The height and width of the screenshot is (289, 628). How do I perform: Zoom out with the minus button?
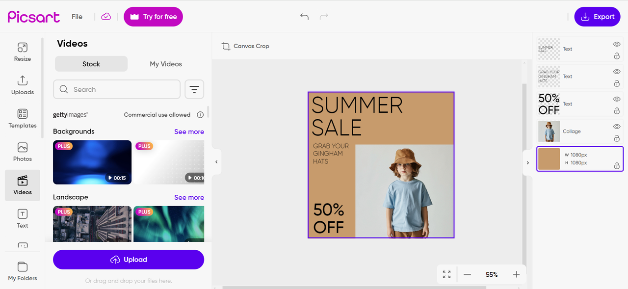coord(467,274)
